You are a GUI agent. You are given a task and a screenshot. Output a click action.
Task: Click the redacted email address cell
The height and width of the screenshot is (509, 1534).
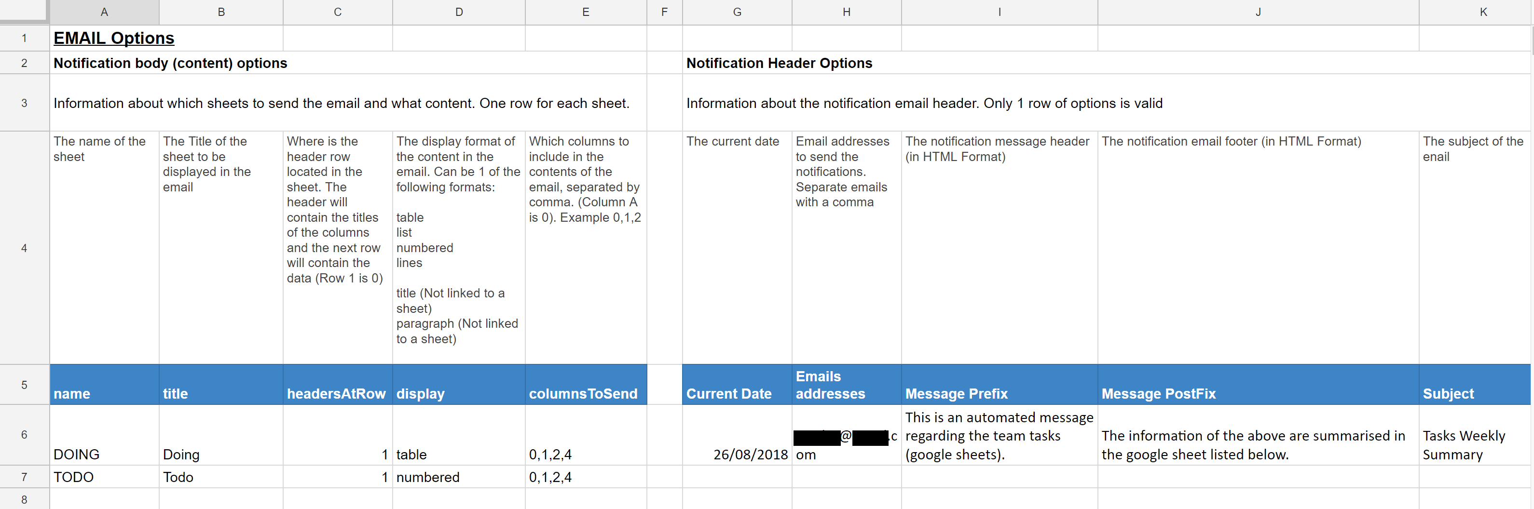(x=847, y=435)
